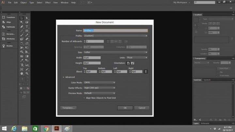Screen dimensions: 235x132
Task: Click the OK button
Action: point(125,108)
